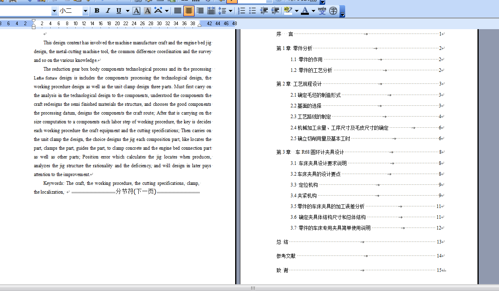Click the line spacing icon
The width and height of the screenshot is (499, 291).
coord(222,11)
